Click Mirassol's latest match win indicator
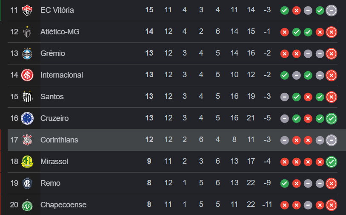Screen dimensions: 346x215 [332, 162]
